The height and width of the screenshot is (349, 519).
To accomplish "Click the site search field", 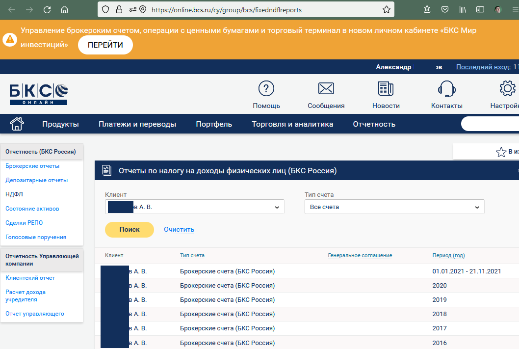I will [491, 124].
